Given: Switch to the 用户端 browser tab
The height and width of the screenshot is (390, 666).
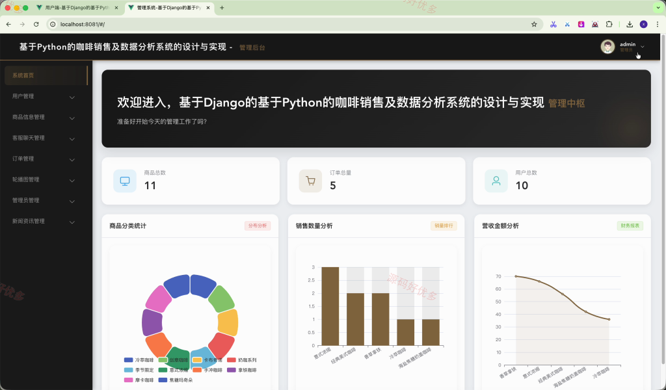Looking at the screenshot, I should [78, 8].
